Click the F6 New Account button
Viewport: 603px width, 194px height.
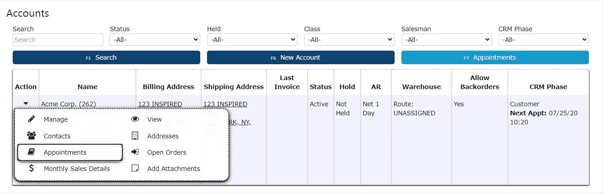[301, 57]
